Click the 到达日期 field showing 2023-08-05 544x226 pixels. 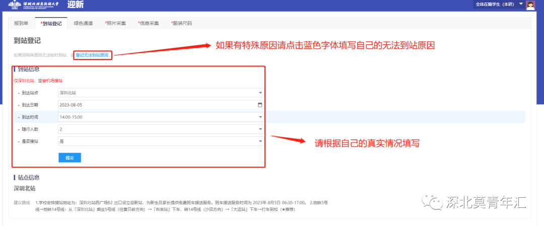[x=156, y=105]
